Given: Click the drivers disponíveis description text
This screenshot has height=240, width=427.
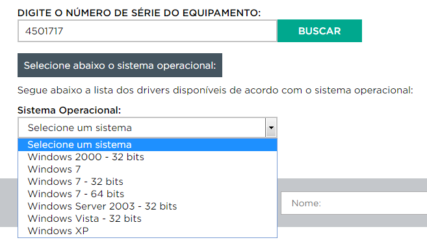Looking at the screenshot, I should [x=215, y=90].
